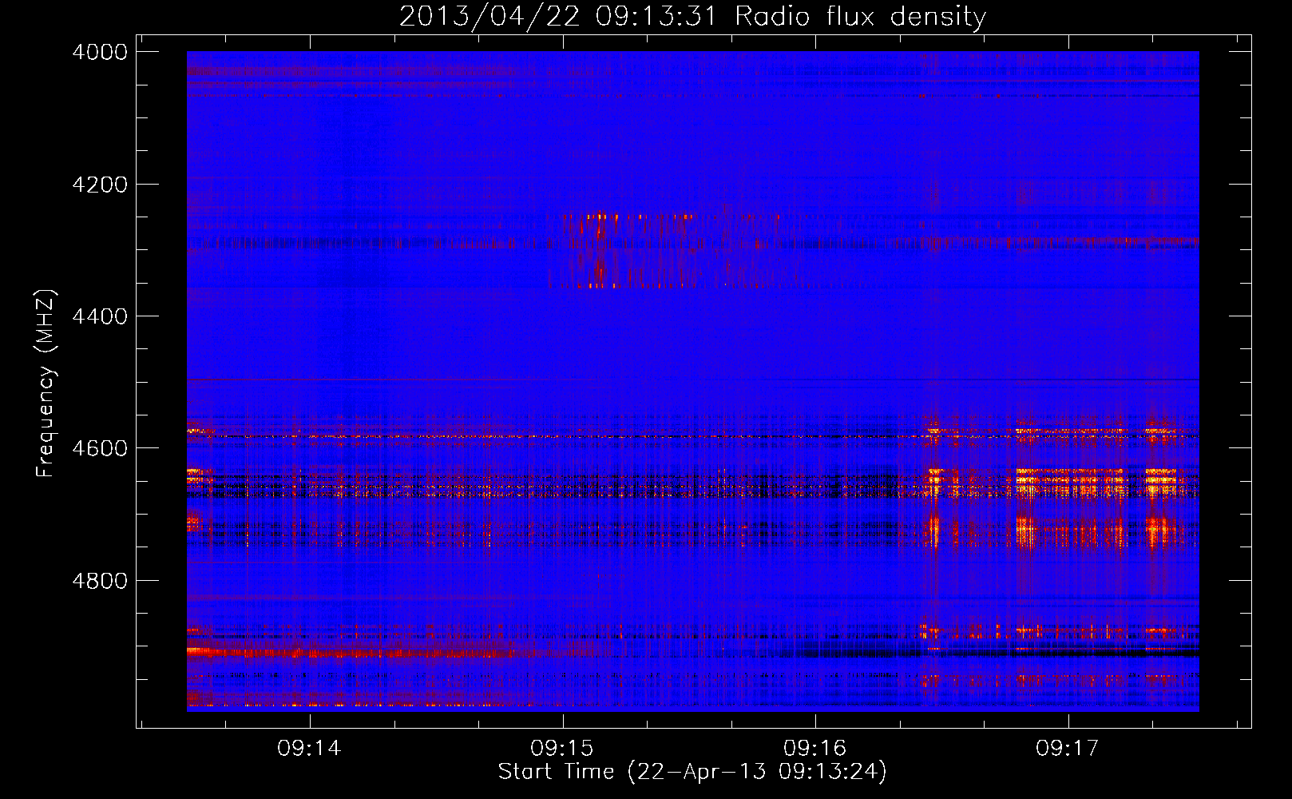1292x799 pixels.
Task: Click the 09:14 time tick label
Action: (309, 749)
